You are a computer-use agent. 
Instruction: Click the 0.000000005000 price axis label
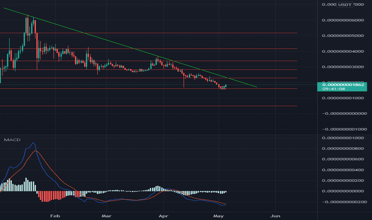click(x=343, y=36)
